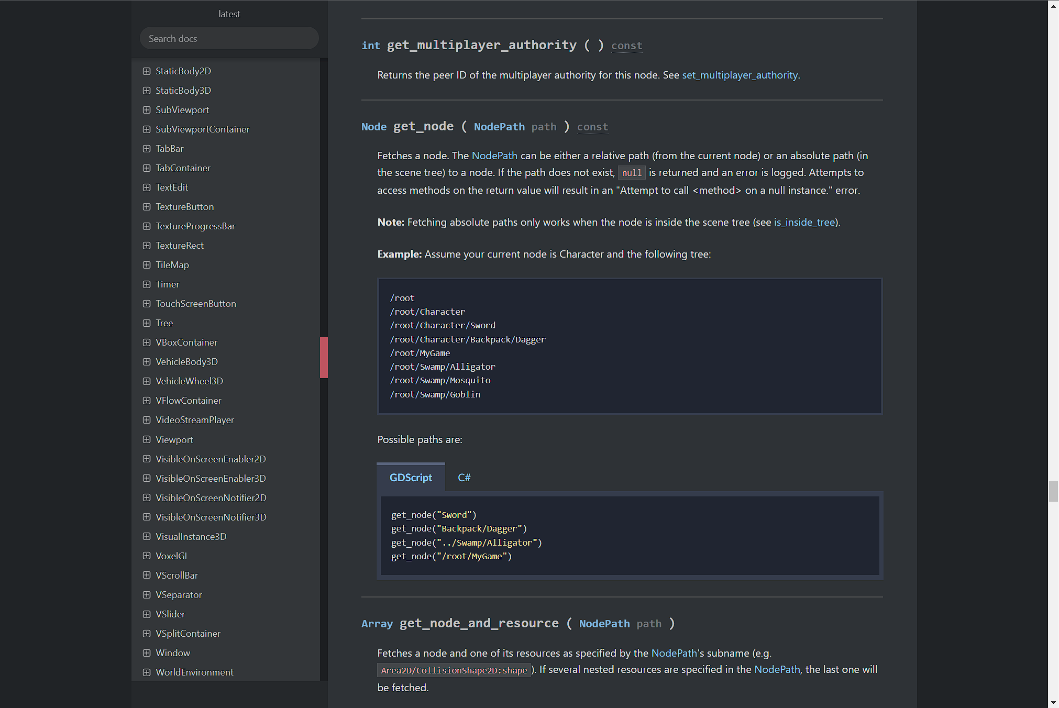Image resolution: width=1059 pixels, height=708 pixels.
Task: Open the TouchScreenButton docs page
Action: (x=196, y=304)
